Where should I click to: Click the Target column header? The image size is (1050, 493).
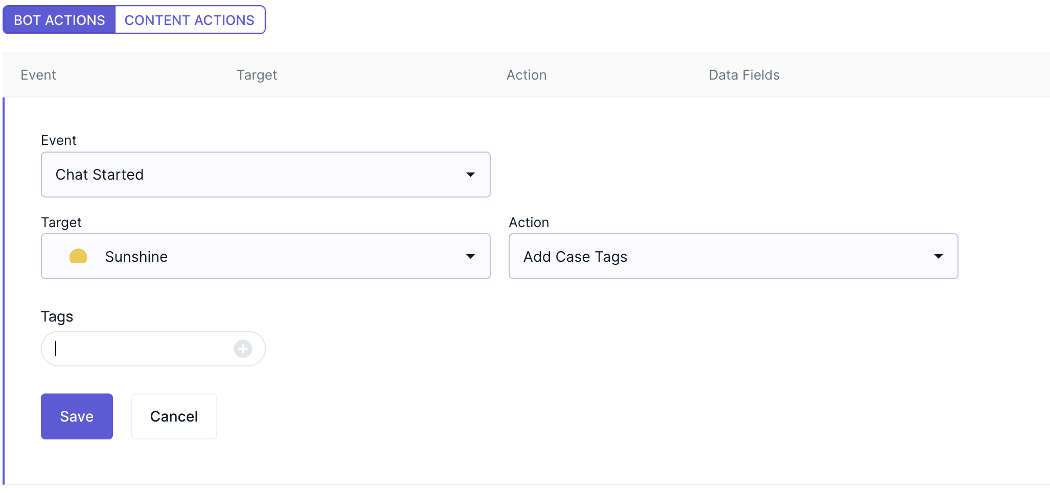257,75
